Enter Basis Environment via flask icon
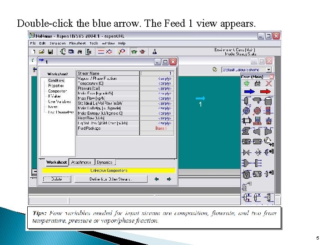Screen dimensions: 327x245 [154, 51]
